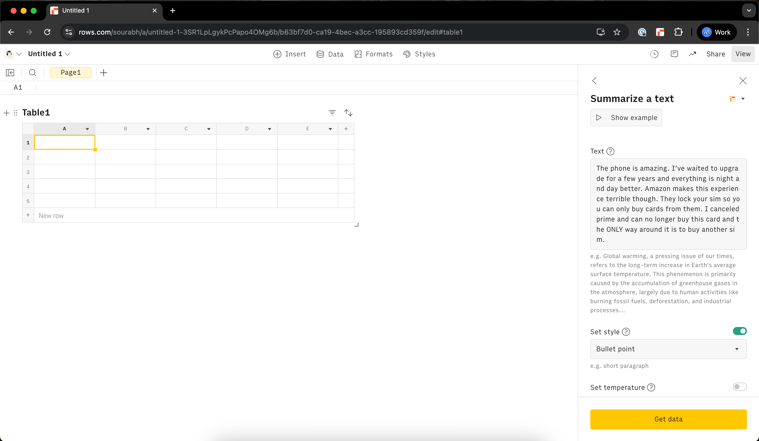Open column A dropdown arrow

tap(87, 129)
